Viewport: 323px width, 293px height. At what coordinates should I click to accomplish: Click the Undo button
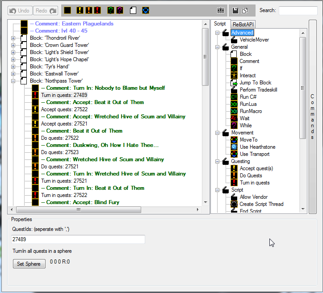(x=20, y=10)
